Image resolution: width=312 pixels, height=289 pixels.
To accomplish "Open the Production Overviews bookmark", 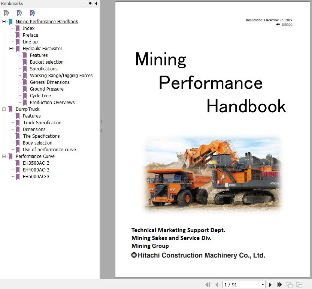I will (x=52, y=103).
